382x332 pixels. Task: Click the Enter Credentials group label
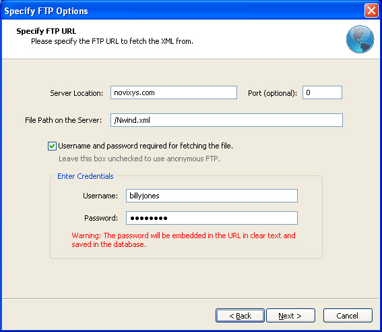(x=86, y=176)
